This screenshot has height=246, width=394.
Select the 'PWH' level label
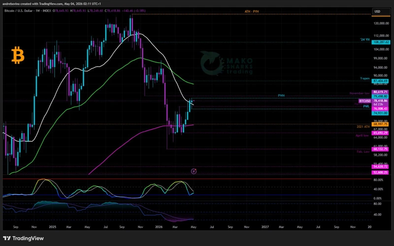281,96
